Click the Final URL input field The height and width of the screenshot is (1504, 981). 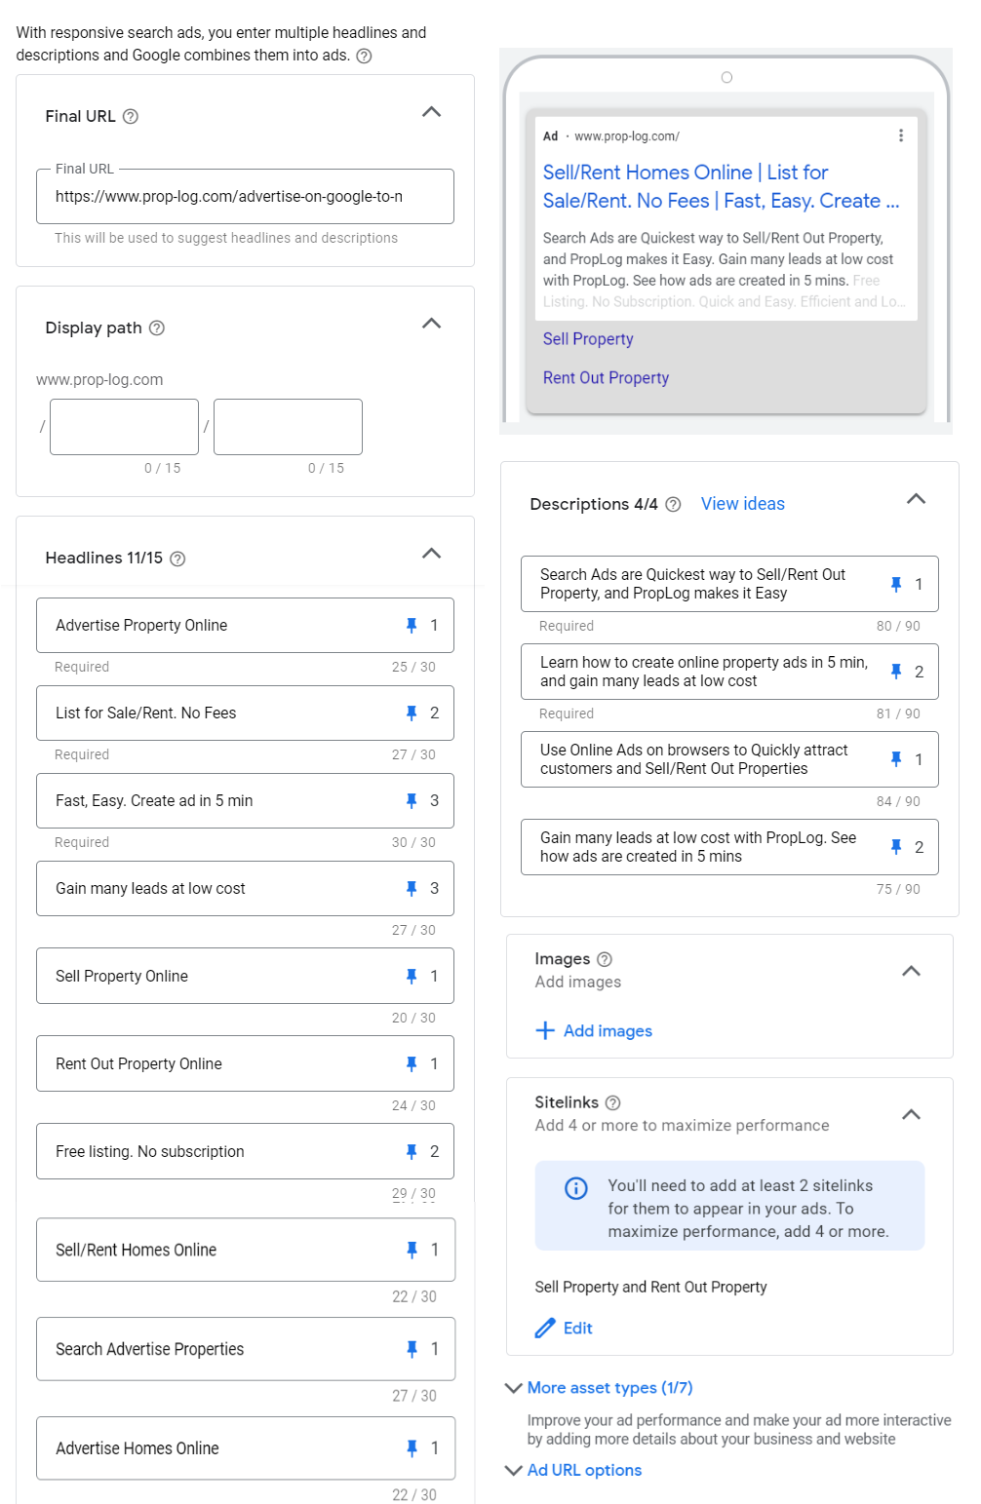pyautogui.click(x=245, y=196)
